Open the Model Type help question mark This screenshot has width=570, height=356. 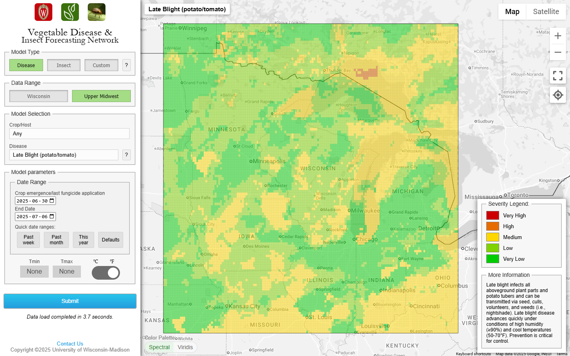tap(126, 65)
